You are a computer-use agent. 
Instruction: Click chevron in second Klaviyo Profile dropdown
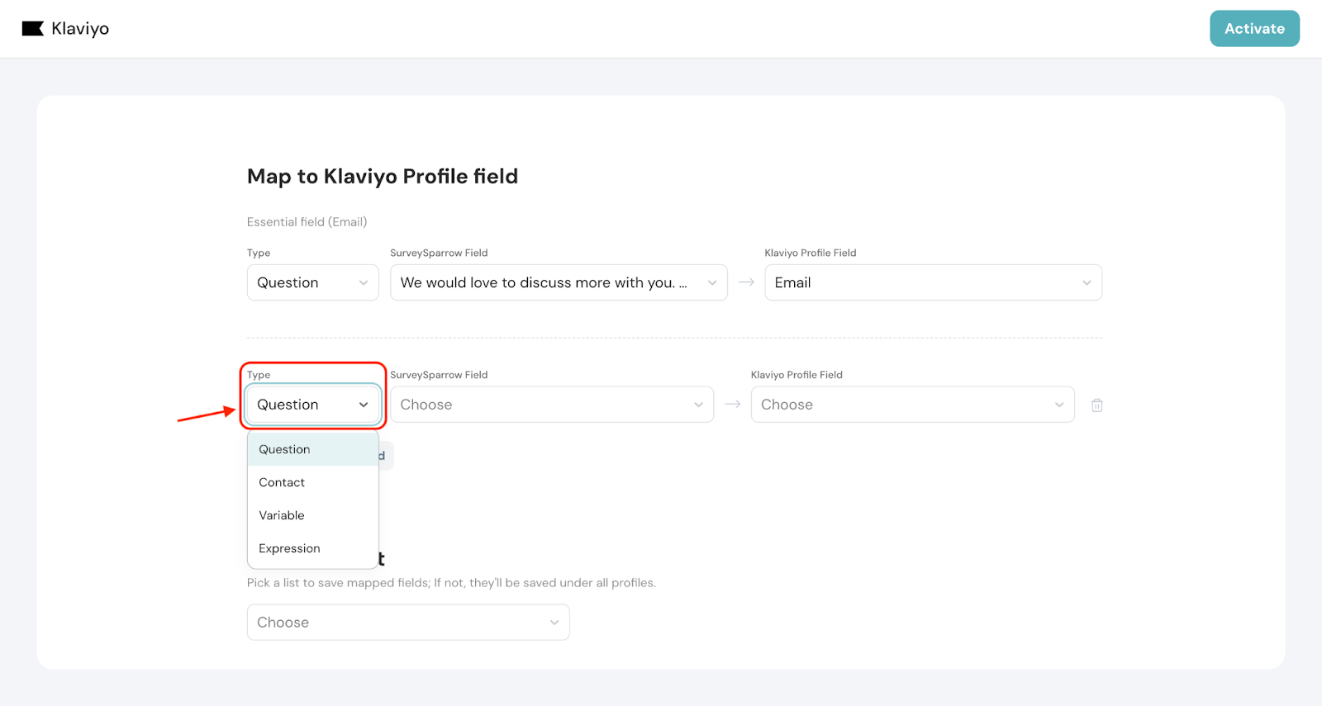point(1059,405)
